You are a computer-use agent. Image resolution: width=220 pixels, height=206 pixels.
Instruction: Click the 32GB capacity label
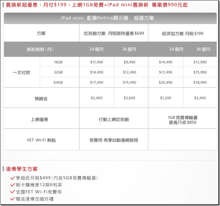[x=58, y=72]
